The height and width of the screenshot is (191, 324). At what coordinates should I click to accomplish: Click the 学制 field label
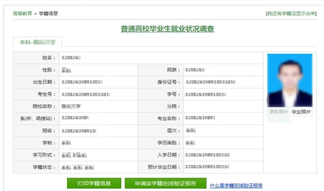[x=49, y=143]
